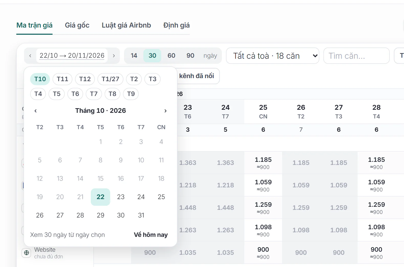Select the 25 CN column header

(x=263, y=112)
